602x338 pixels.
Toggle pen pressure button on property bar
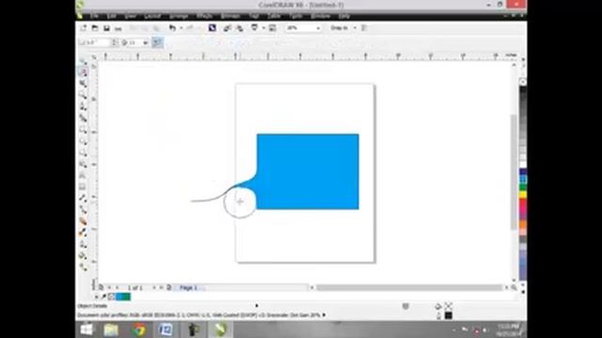click(x=157, y=42)
